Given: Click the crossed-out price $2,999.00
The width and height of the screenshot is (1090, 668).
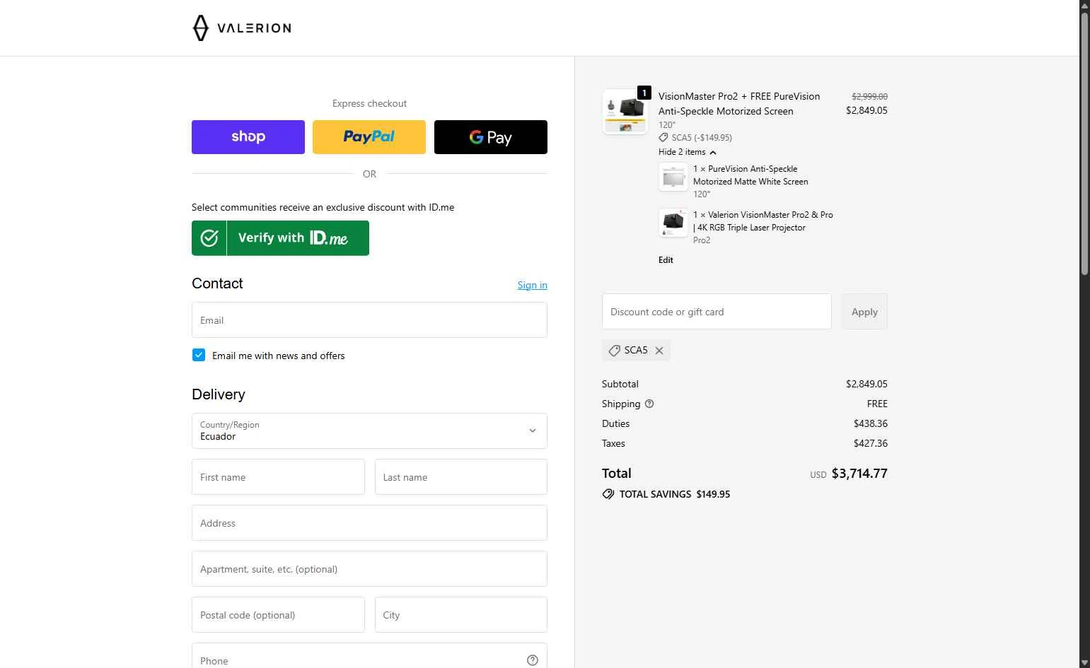Looking at the screenshot, I should point(869,96).
